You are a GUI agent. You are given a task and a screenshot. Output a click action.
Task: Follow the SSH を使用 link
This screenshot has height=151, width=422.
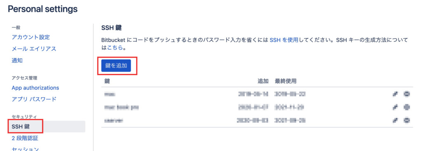[x=284, y=40]
